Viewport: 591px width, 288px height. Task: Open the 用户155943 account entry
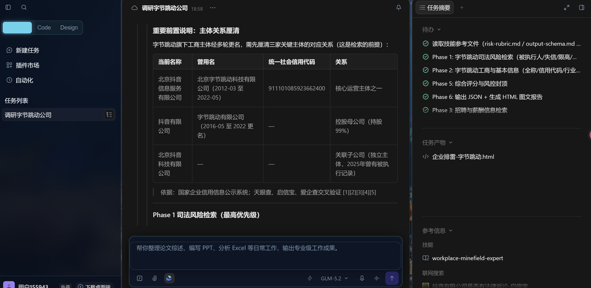coord(33,286)
